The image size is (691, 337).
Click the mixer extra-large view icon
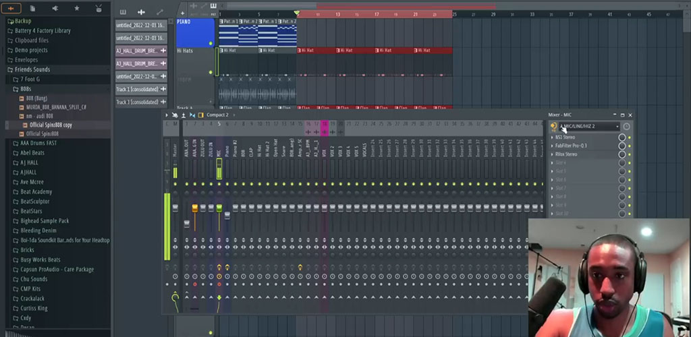[184, 115]
